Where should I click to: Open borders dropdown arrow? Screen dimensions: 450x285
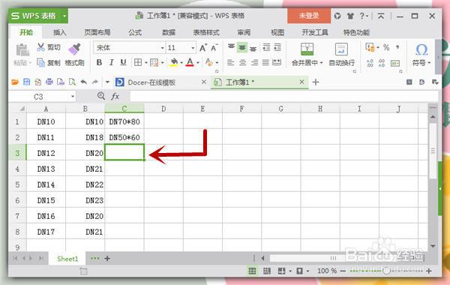pos(146,62)
